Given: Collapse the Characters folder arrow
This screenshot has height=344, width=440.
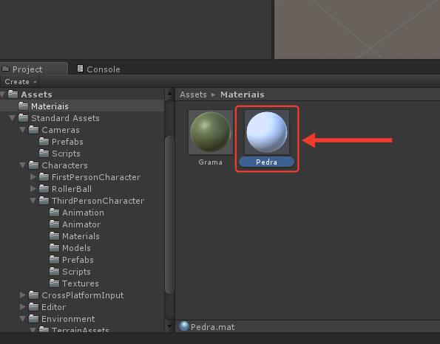Looking at the screenshot, I should 22,165.
